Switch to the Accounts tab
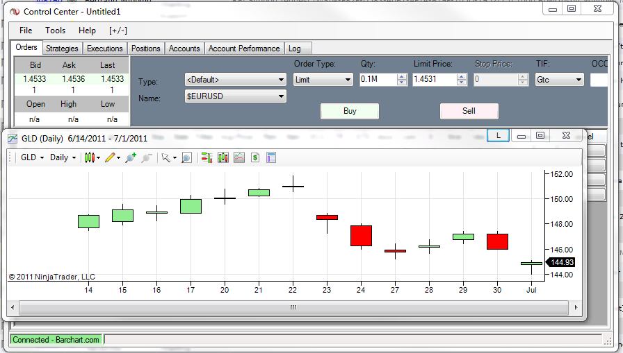 tap(184, 49)
